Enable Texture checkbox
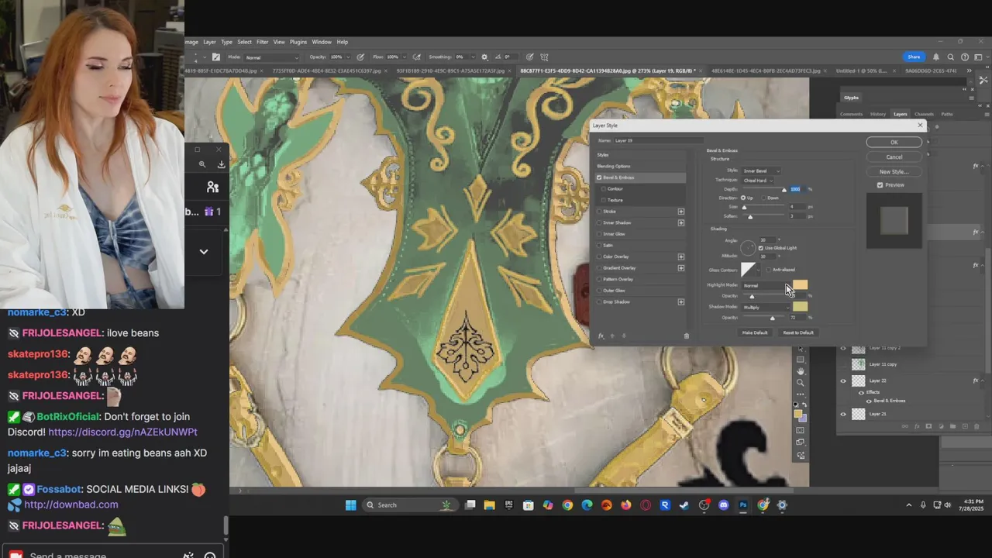 (604, 200)
